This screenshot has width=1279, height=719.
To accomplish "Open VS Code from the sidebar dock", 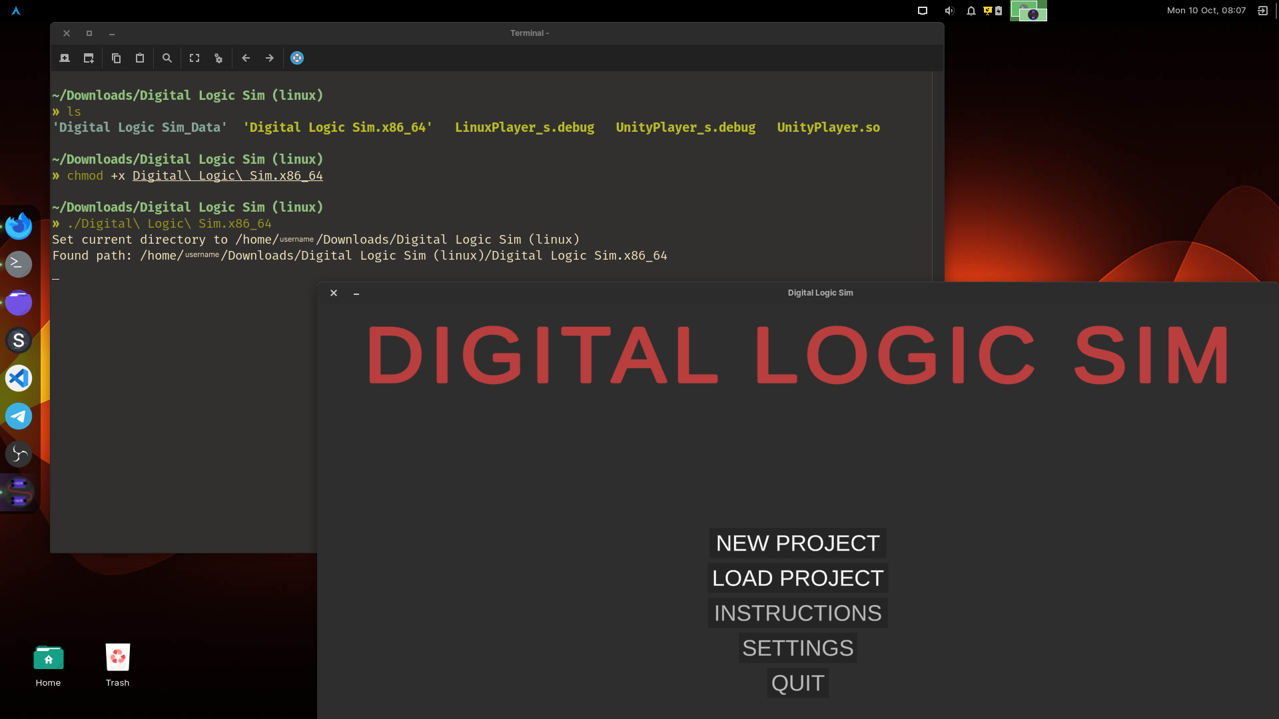I will pyautogui.click(x=19, y=378).
